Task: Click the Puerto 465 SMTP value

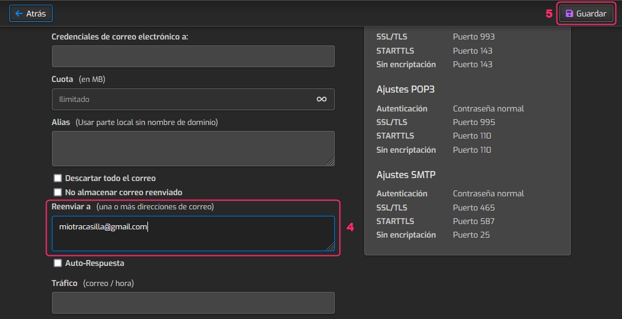Action: click(473, 208)
